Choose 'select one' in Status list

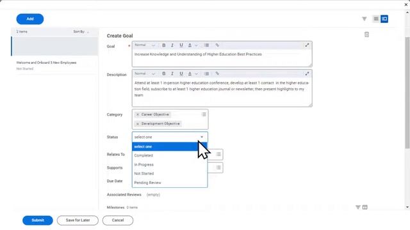coord(170,146)
